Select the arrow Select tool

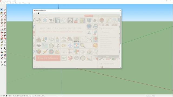pyautogui.click(x=2, y=10)
